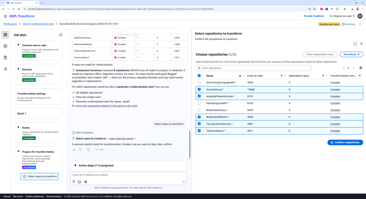Open review the assessment details link
The image size is (366, 199).
(106, 106)
